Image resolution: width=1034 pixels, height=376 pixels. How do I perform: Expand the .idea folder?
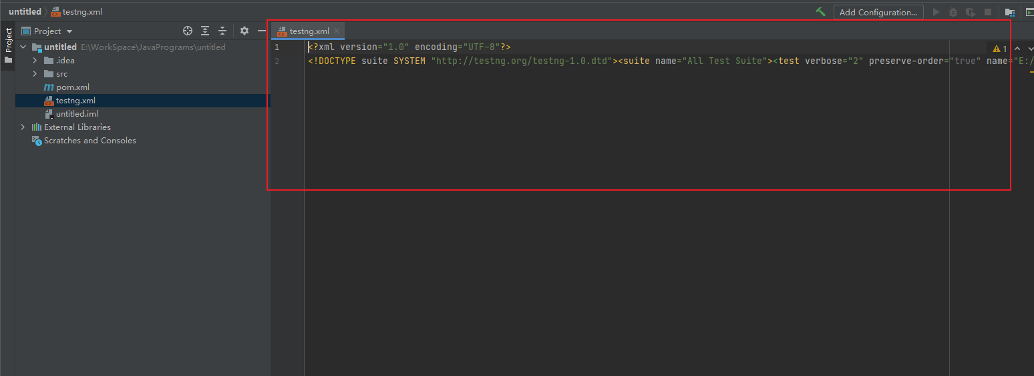pos(35,61)
